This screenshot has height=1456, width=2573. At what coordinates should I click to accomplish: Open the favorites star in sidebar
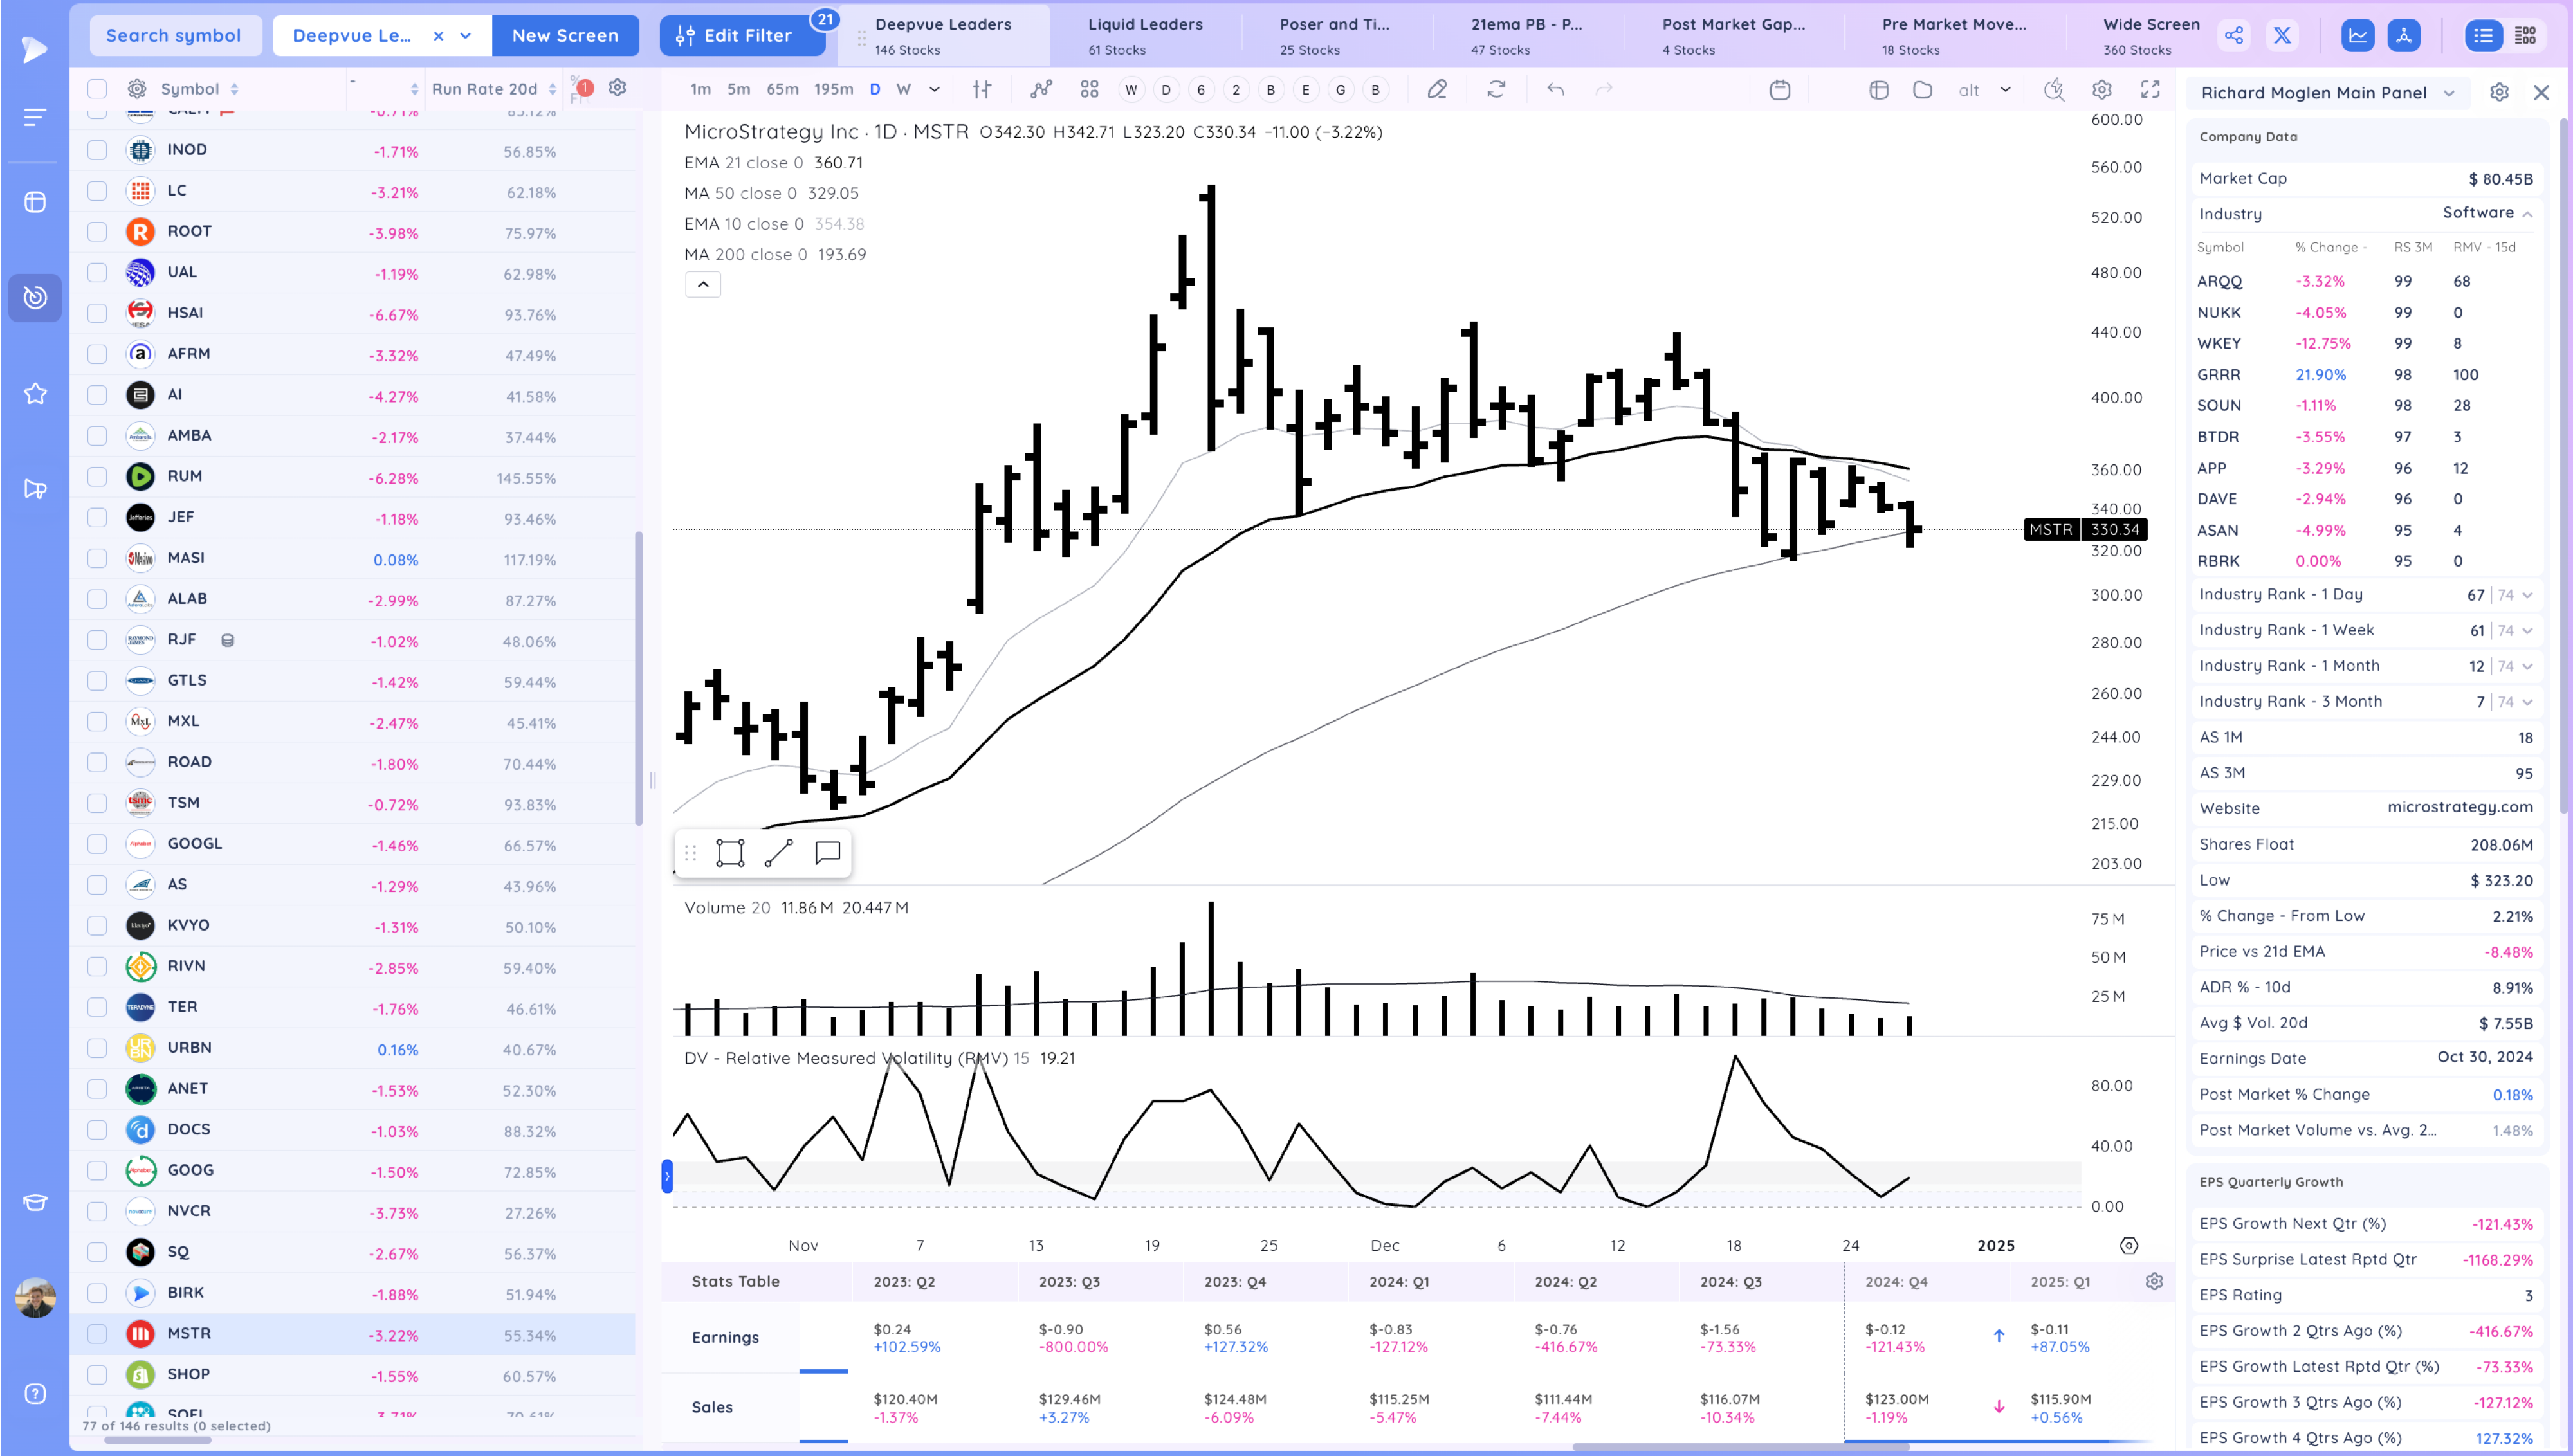pyautogui.click(x=35, y=394)
